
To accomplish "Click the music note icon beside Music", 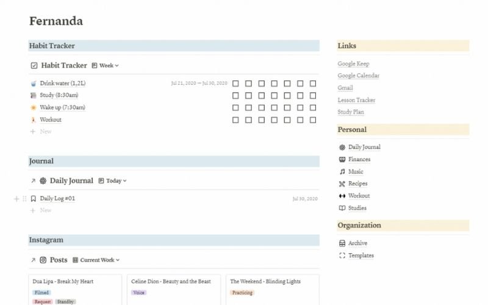I will tap(342, 171).
